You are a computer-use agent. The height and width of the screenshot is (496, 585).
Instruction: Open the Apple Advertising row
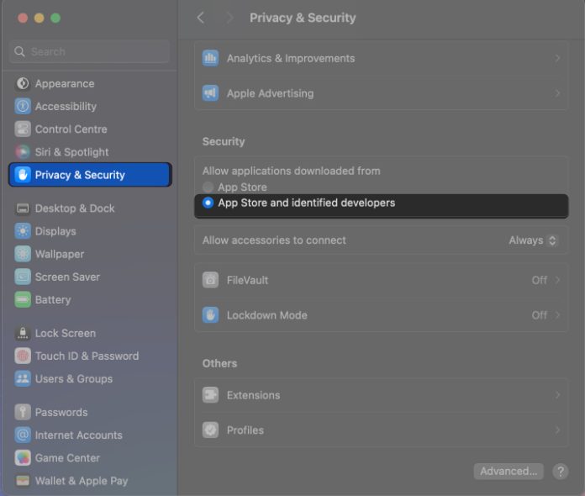381,93
